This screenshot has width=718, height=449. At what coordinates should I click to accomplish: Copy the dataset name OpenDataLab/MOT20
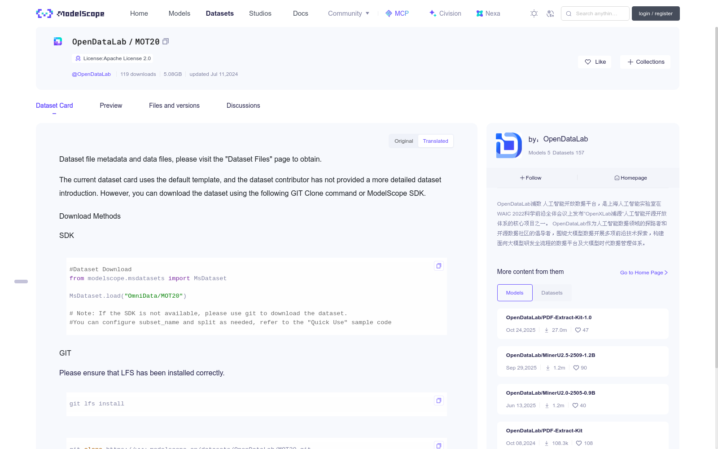[x=166, y=41]
